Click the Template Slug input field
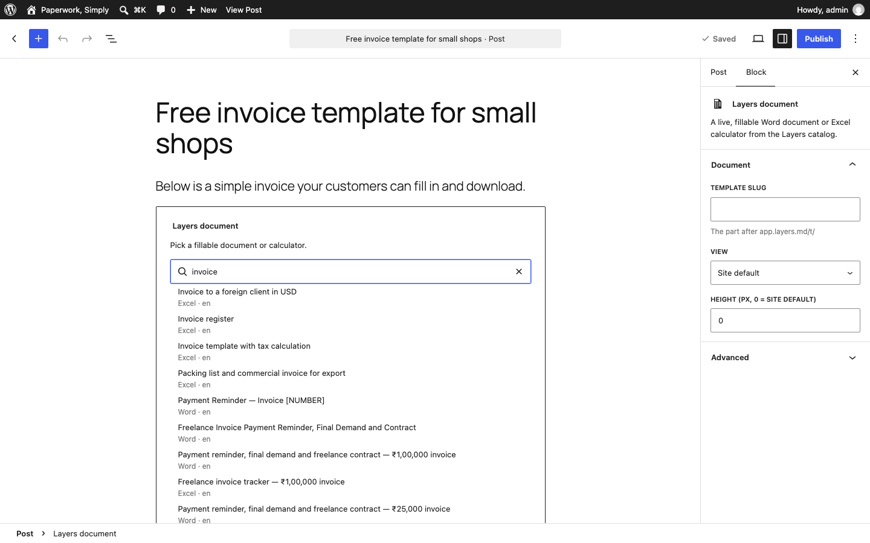 [785, 209]
